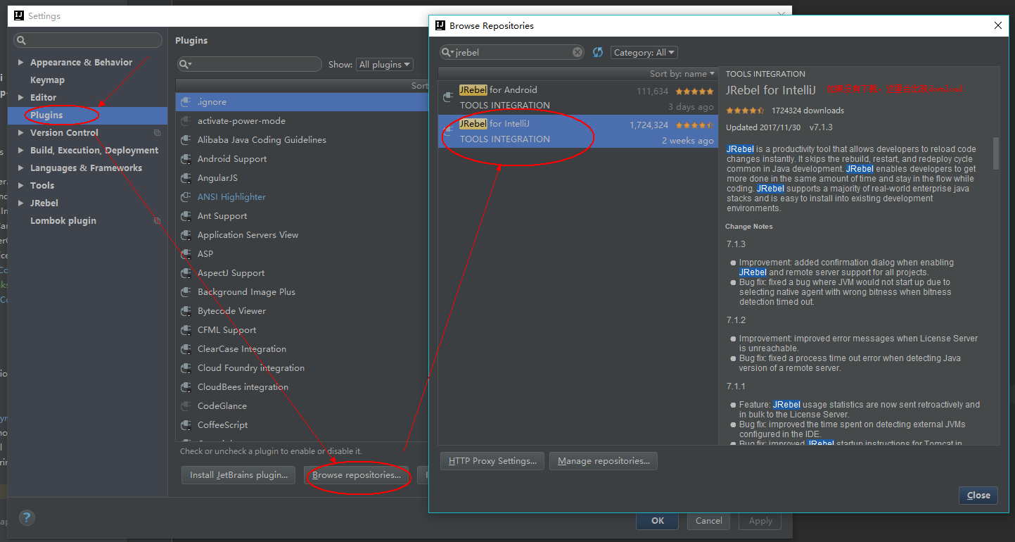Click the plugin description scrollbar
Screen dimensions: 1015x542
995,153
